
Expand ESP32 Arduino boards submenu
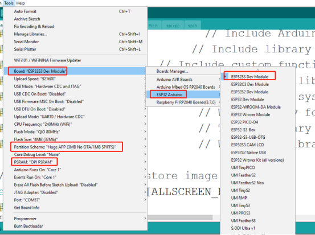[x=183, y=94]
